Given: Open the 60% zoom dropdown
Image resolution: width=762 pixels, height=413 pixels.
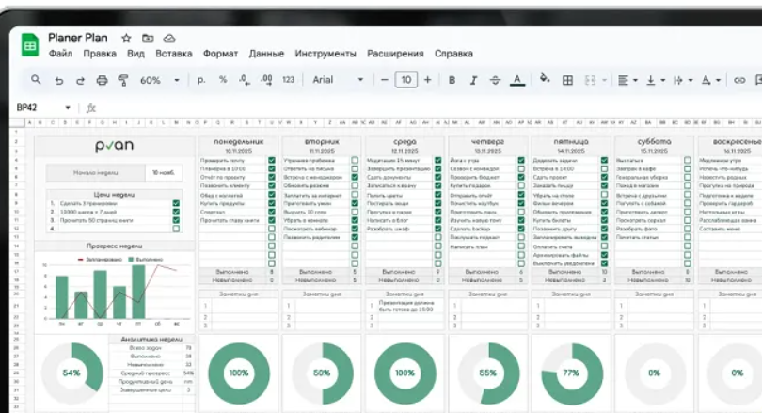Looking at the screenshot, I should click(156, 80).
